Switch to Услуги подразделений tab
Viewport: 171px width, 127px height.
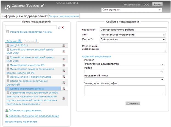(x=64, y=16)
